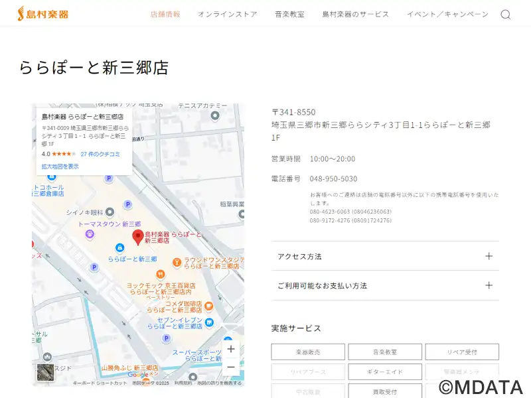Click the 島村楽器 logo
This screenshot has width=531, height=398.
click(43, 14)
